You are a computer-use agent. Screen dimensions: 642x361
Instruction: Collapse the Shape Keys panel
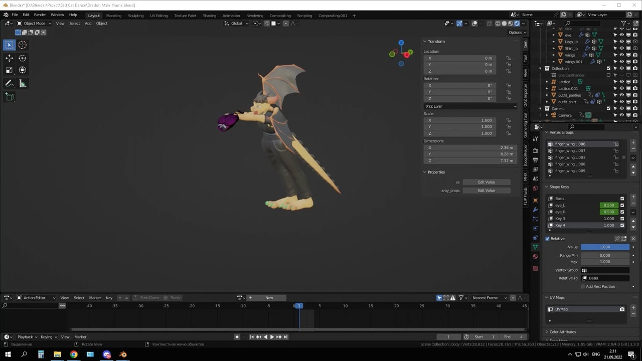pos(547,187)
